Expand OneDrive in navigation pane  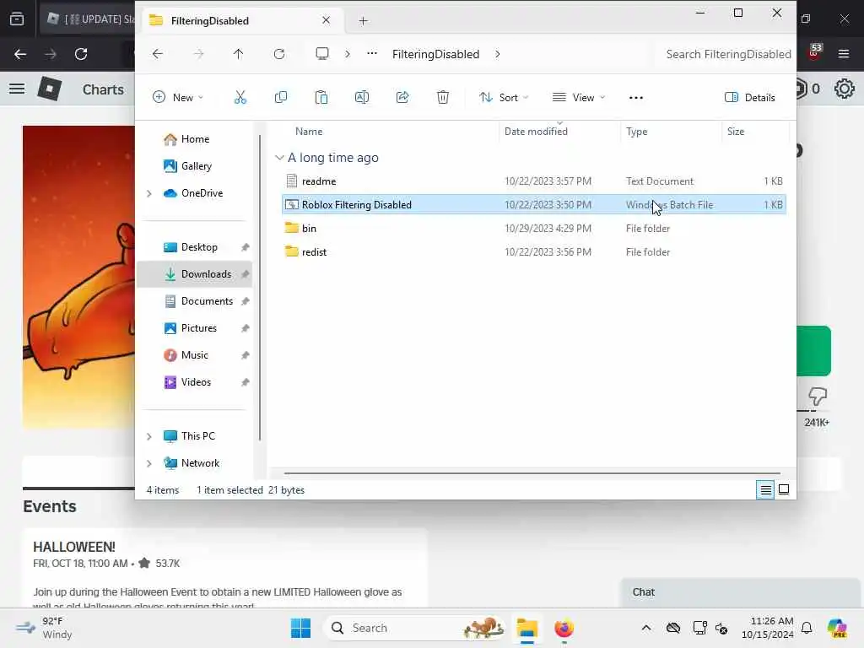(148, 193)
